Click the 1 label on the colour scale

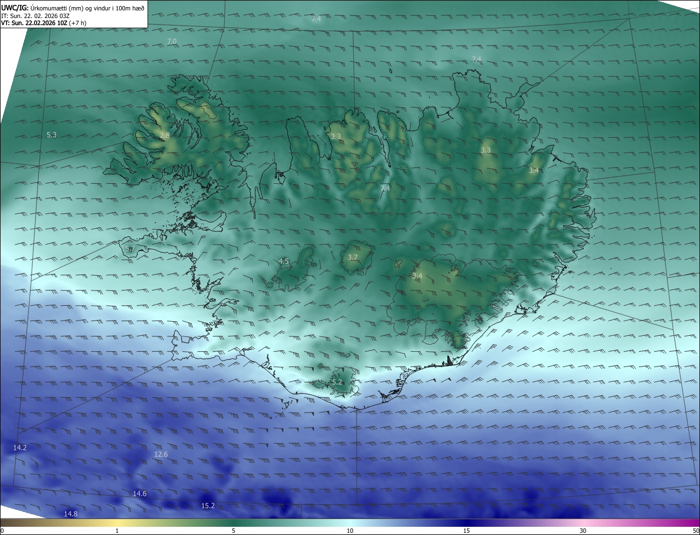click(x=117, y=531)
